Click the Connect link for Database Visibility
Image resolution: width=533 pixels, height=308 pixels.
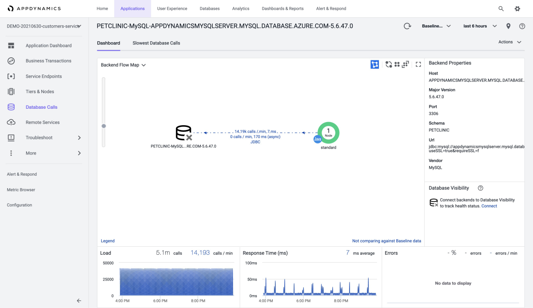489,206
